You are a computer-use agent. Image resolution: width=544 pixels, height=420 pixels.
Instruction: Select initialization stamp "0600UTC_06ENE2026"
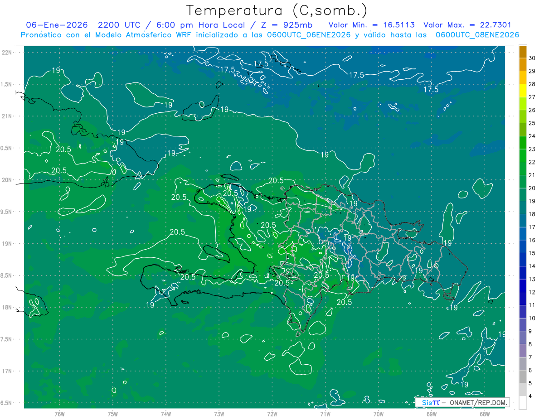point(308,35)
